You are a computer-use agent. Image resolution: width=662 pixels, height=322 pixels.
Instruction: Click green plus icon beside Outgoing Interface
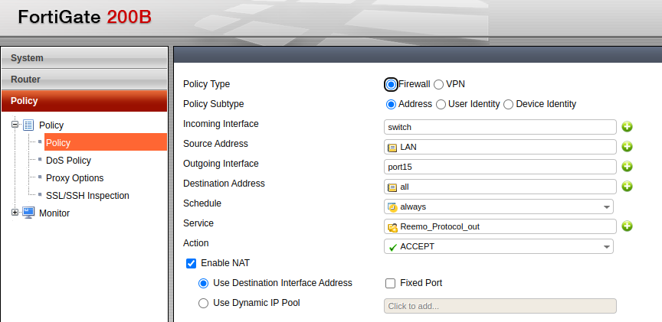627,167
